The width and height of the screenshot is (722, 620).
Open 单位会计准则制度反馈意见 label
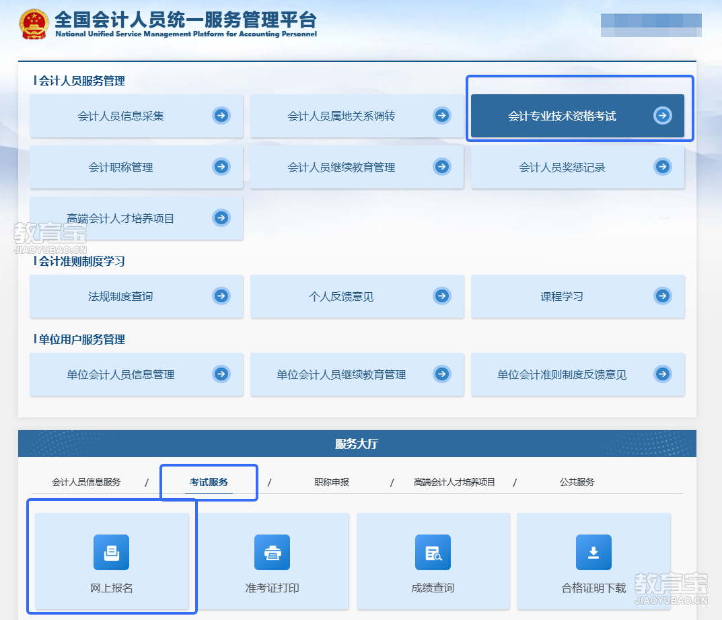[562, 374]
